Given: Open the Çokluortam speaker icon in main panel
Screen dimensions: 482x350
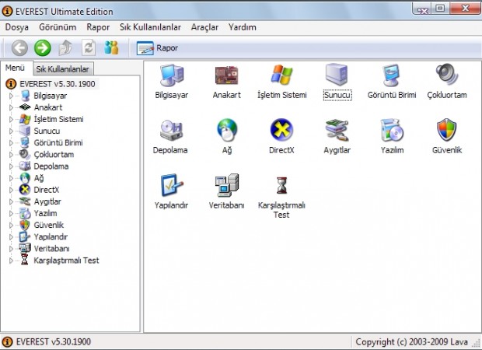Looking at the screenshot, I should tap(447, 75).
